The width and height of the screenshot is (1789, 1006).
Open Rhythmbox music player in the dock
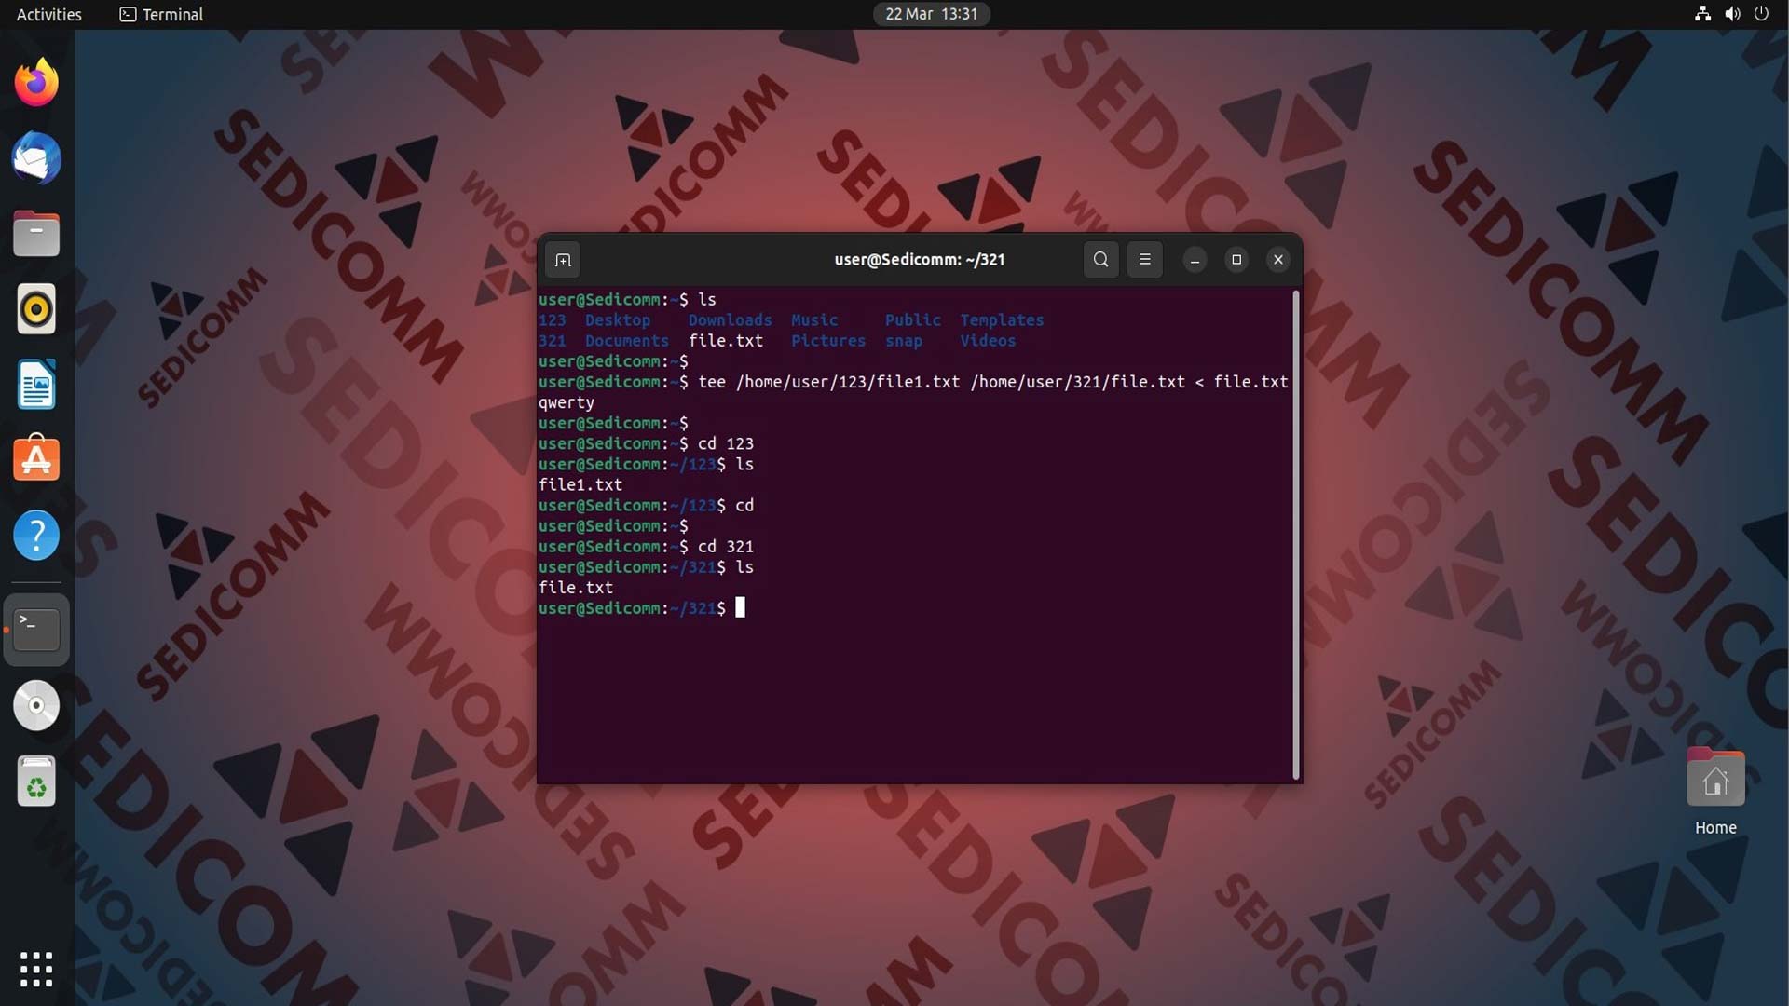[x=36, y=308]
